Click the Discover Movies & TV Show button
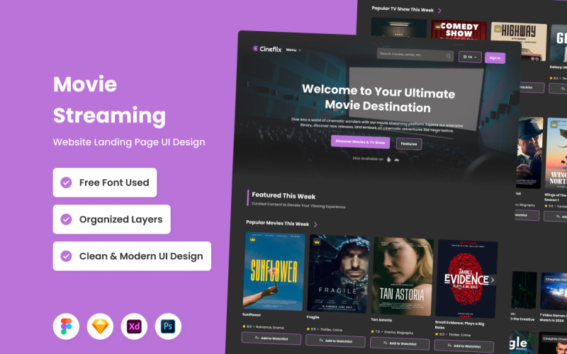Viewport: 567px width, 354px height. pos(360,142)
